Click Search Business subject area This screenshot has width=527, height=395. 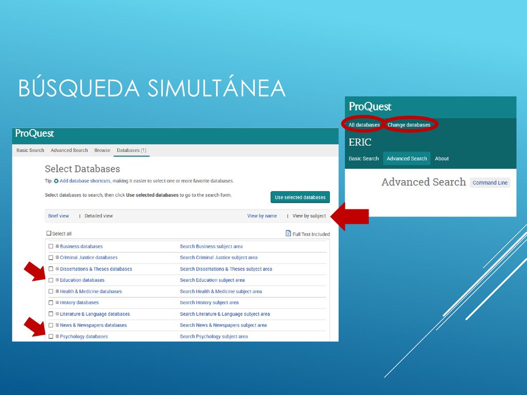(211, 246)
